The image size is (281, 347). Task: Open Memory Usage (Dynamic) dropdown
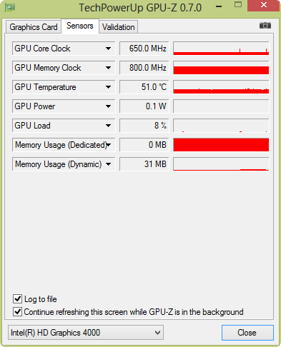pyautogui.click(x=108, y=164)
